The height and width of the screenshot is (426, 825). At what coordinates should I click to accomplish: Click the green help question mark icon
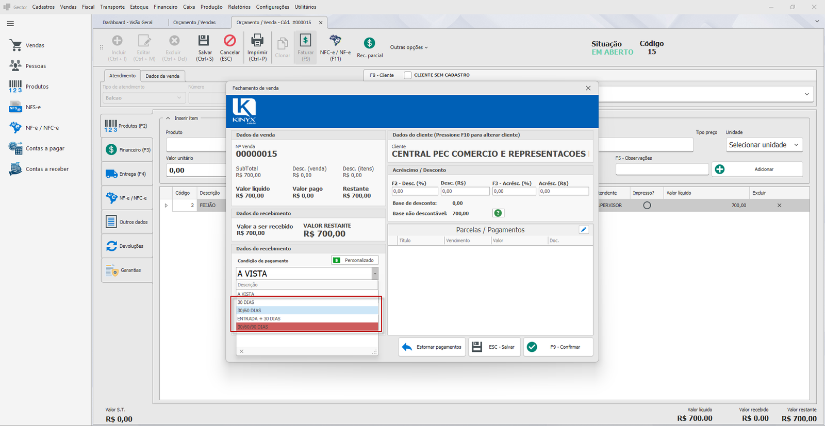pyautogui.click(x=498, y=213)
